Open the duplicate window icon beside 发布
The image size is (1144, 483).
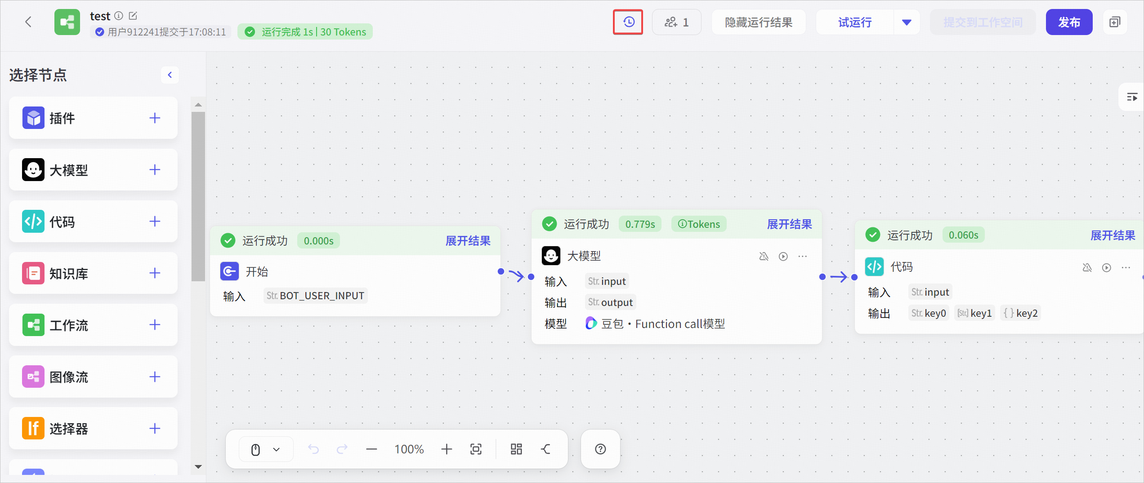(x=1115, y=22)
